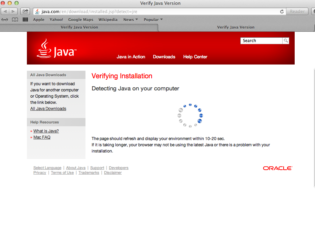This screenshot has height=247, width=315.
Task: Click Select Language in footer
Action: pyautogui.click(x=48, y=168)
